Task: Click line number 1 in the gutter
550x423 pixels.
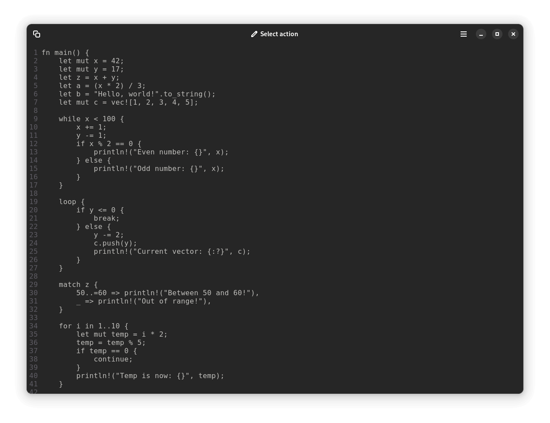Action: 35,53
